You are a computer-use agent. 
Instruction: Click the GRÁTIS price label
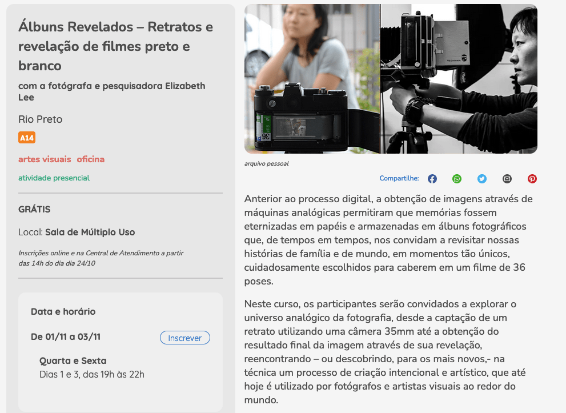tap(34, 209)
